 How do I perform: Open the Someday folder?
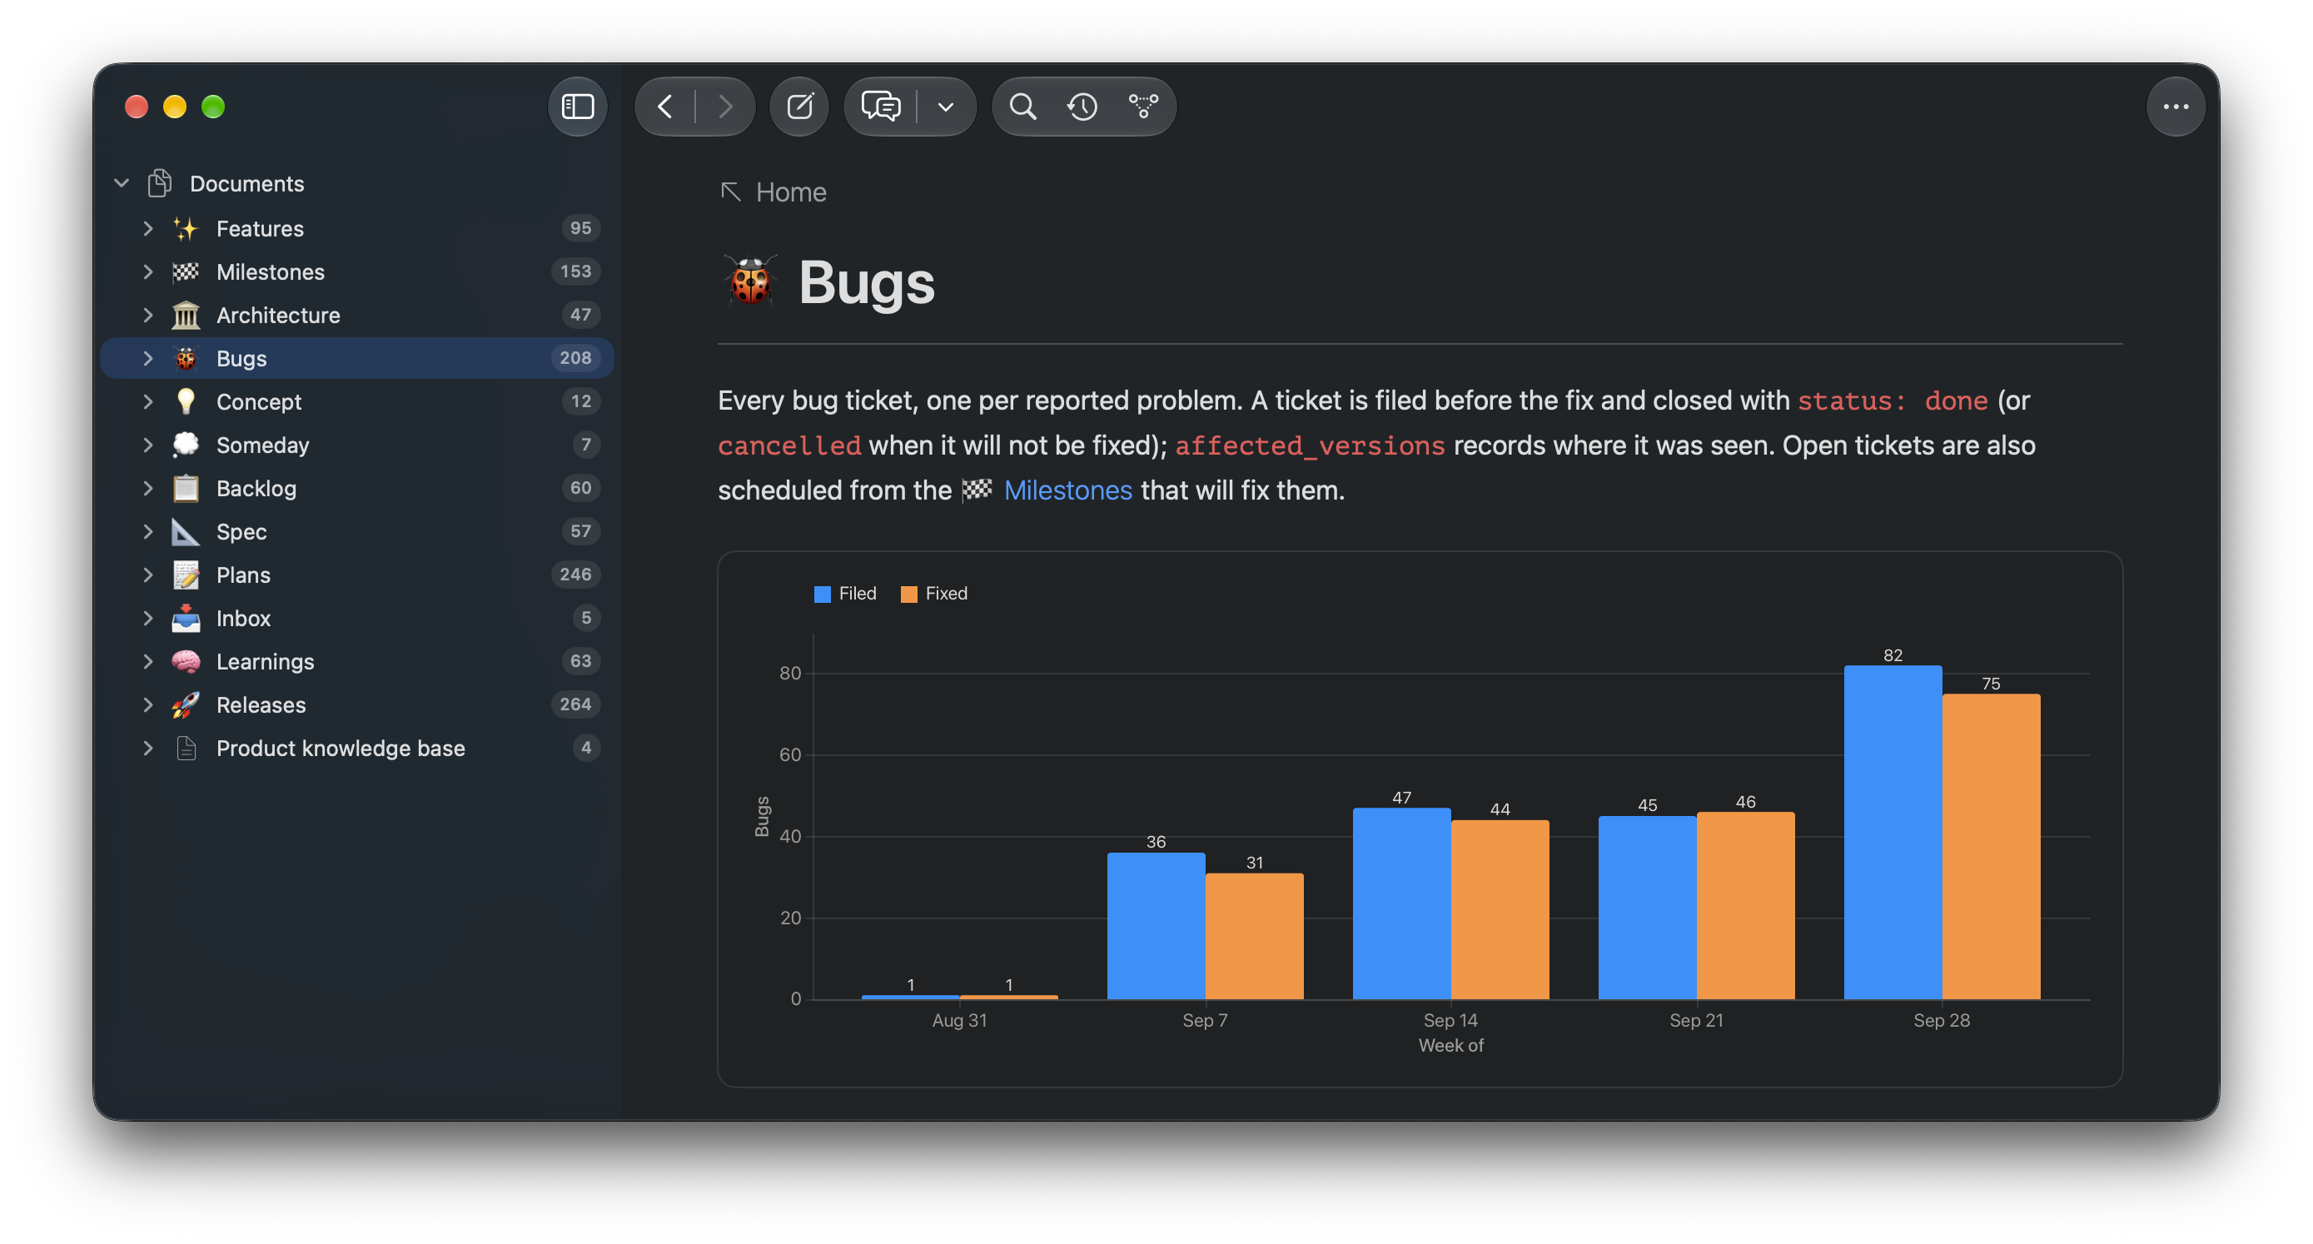(357, 445)
